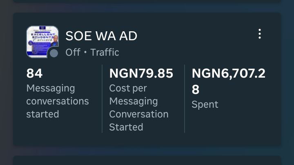Click the partial ad card above
This screenshot has height=165, width=294.
coord(147,1)
